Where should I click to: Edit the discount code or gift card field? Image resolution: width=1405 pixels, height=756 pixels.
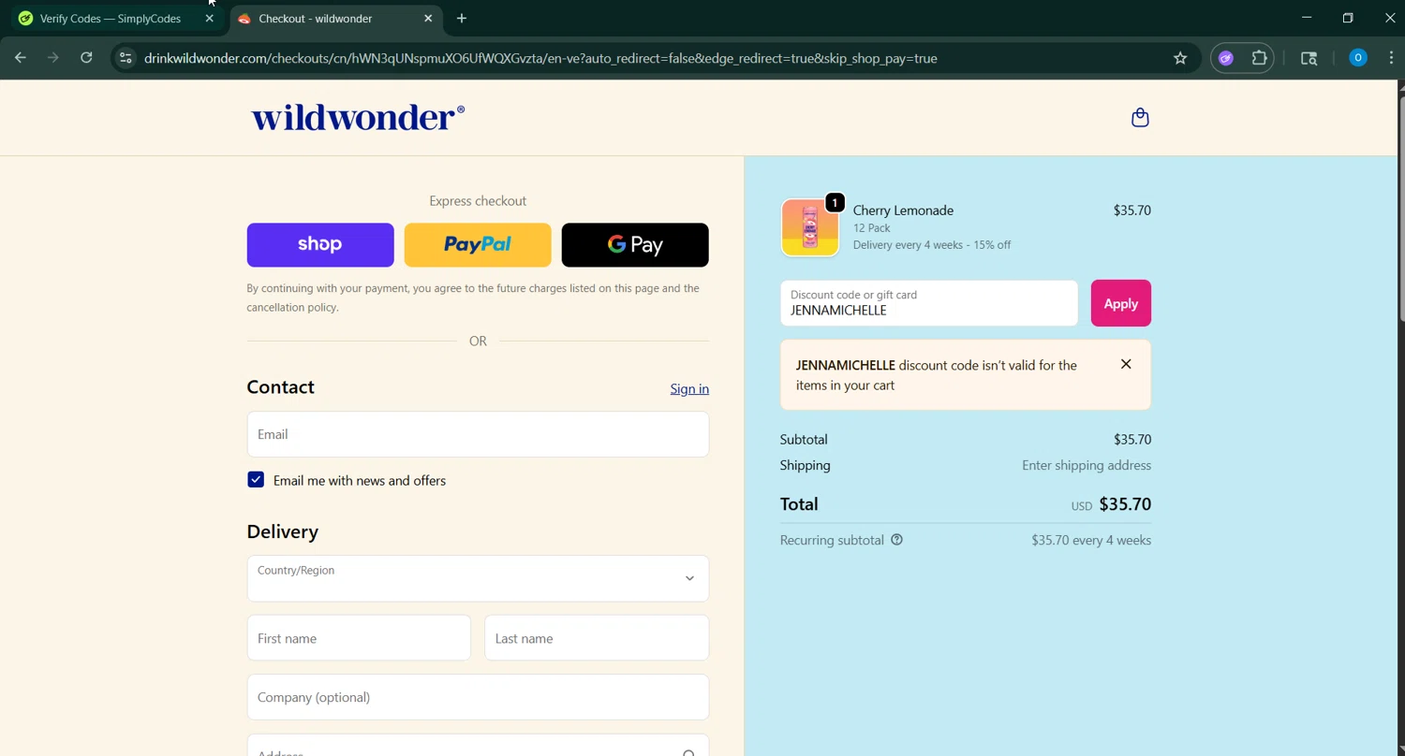click(929, 303)
